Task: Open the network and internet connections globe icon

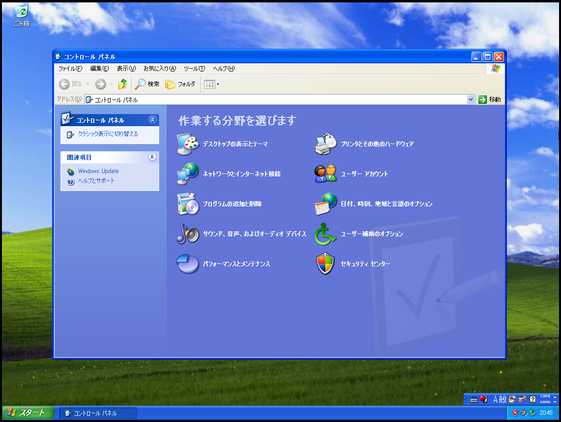Action: point(188,174)
